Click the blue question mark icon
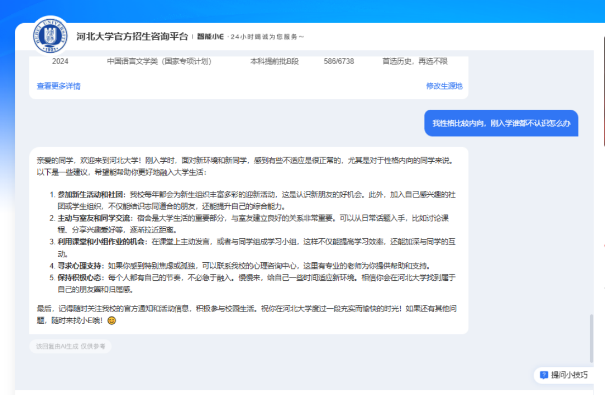The image size is (605, 395). [544, 375]
